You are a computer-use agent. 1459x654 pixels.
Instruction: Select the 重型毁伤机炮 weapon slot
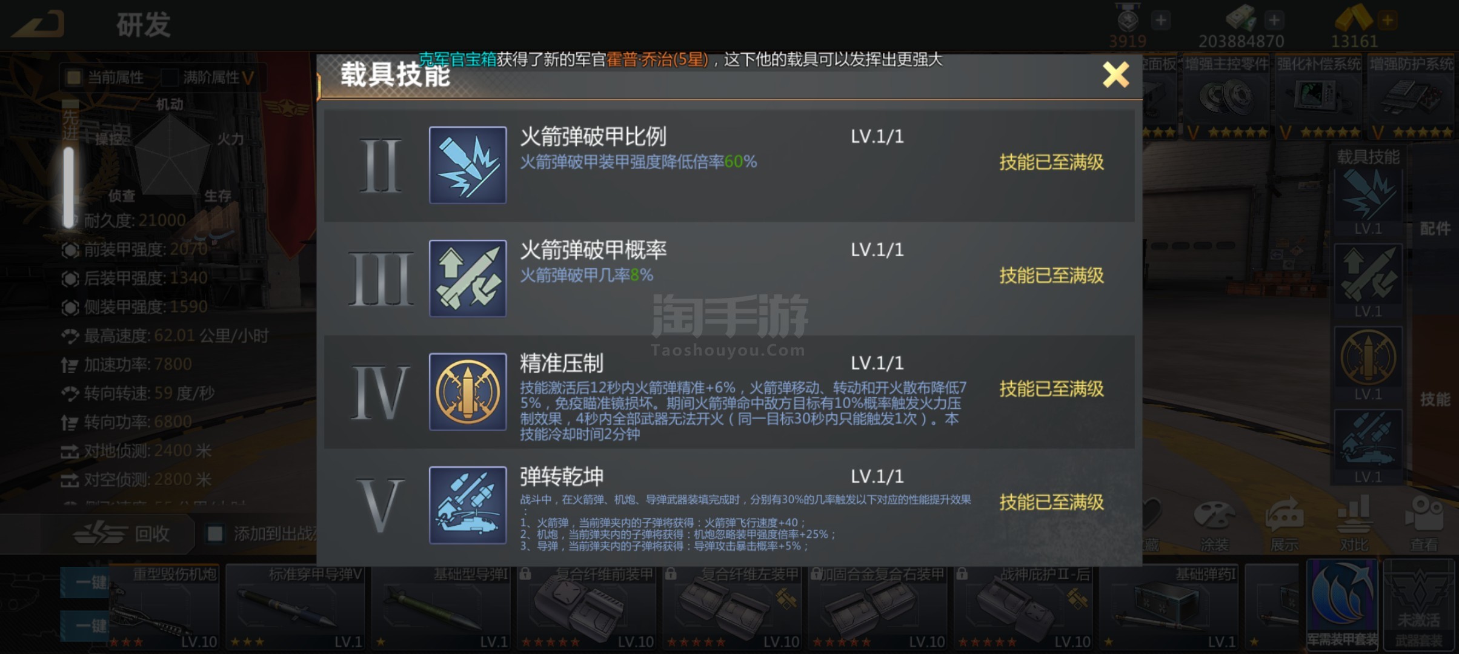point(164,607)
